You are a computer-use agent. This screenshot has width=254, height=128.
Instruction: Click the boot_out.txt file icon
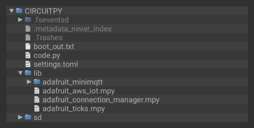point(28,46)
